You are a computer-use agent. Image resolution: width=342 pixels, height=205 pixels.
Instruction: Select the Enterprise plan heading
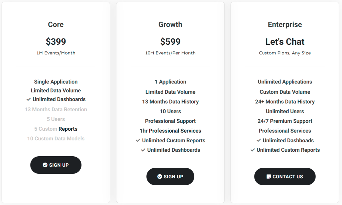pos(285,24)
